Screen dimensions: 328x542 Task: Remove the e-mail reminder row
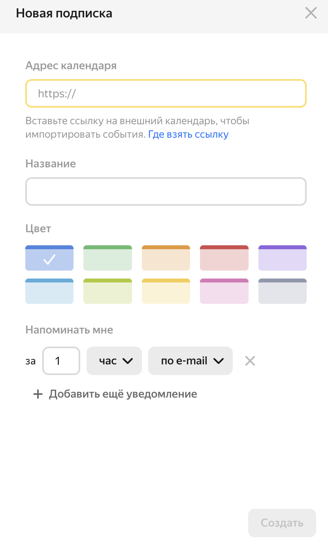click(x=250, y=361)
